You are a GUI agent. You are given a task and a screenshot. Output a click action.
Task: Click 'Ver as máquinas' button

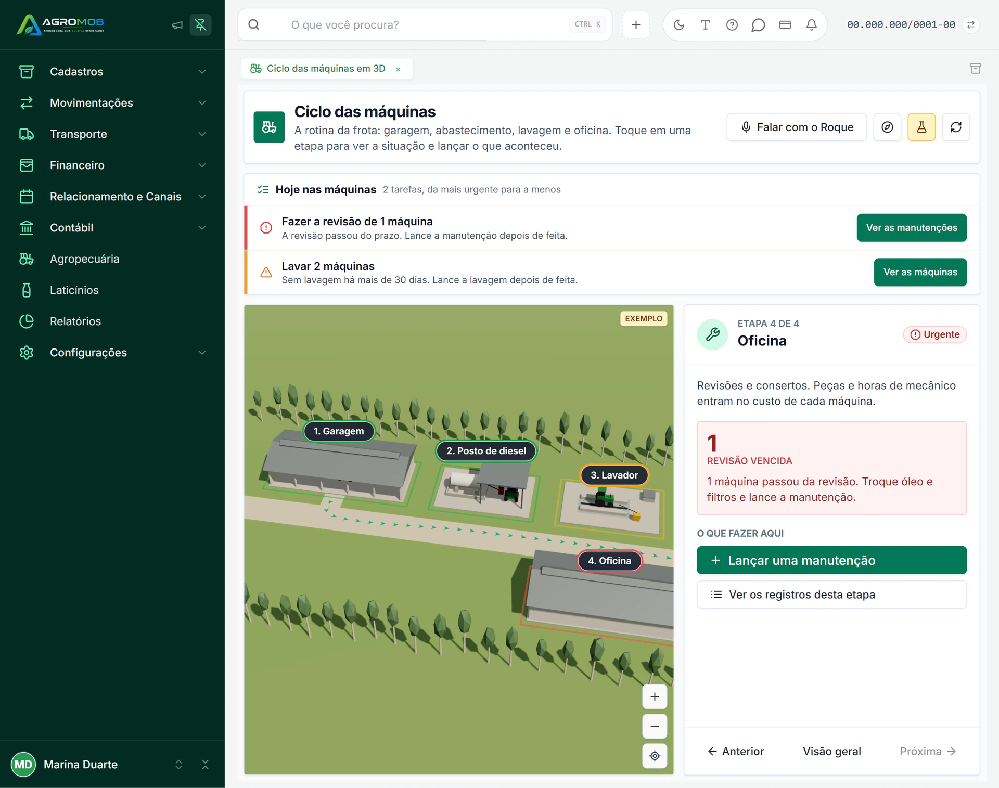(x=920, y=272)
